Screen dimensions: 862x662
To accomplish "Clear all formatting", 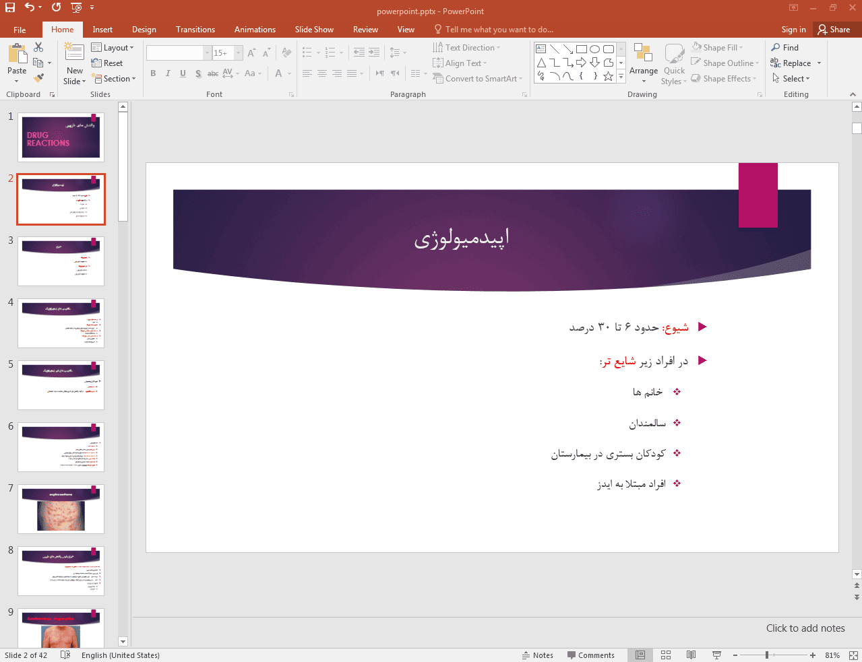I will 286,53.
